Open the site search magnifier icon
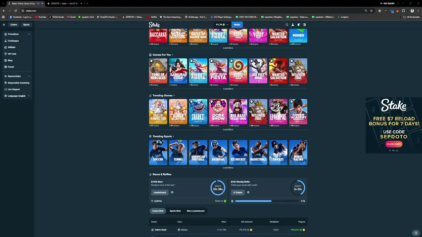Image resolution: width=422 pixels, height=237 pixels. click(x=287, y=25)
